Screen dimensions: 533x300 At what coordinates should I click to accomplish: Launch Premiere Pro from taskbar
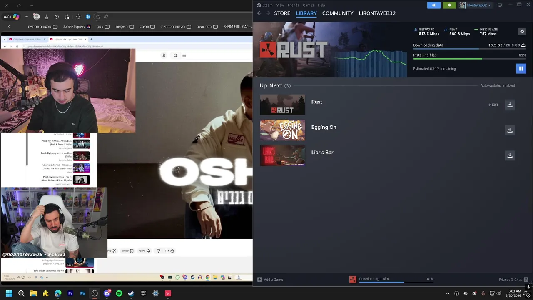(70, 293)
